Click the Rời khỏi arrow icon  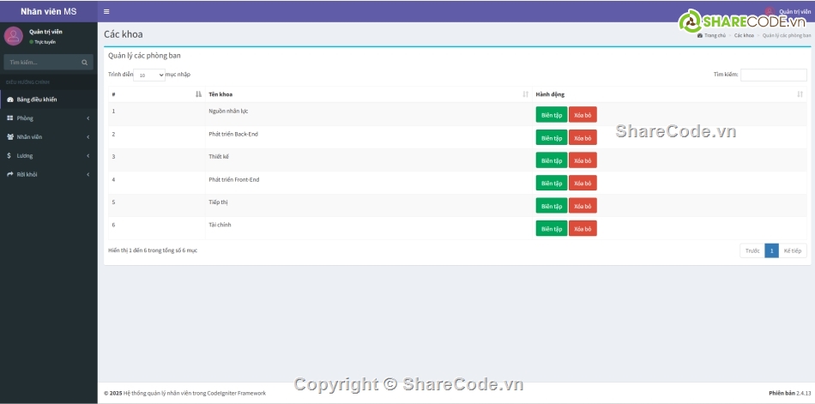[x=10, y=174]
